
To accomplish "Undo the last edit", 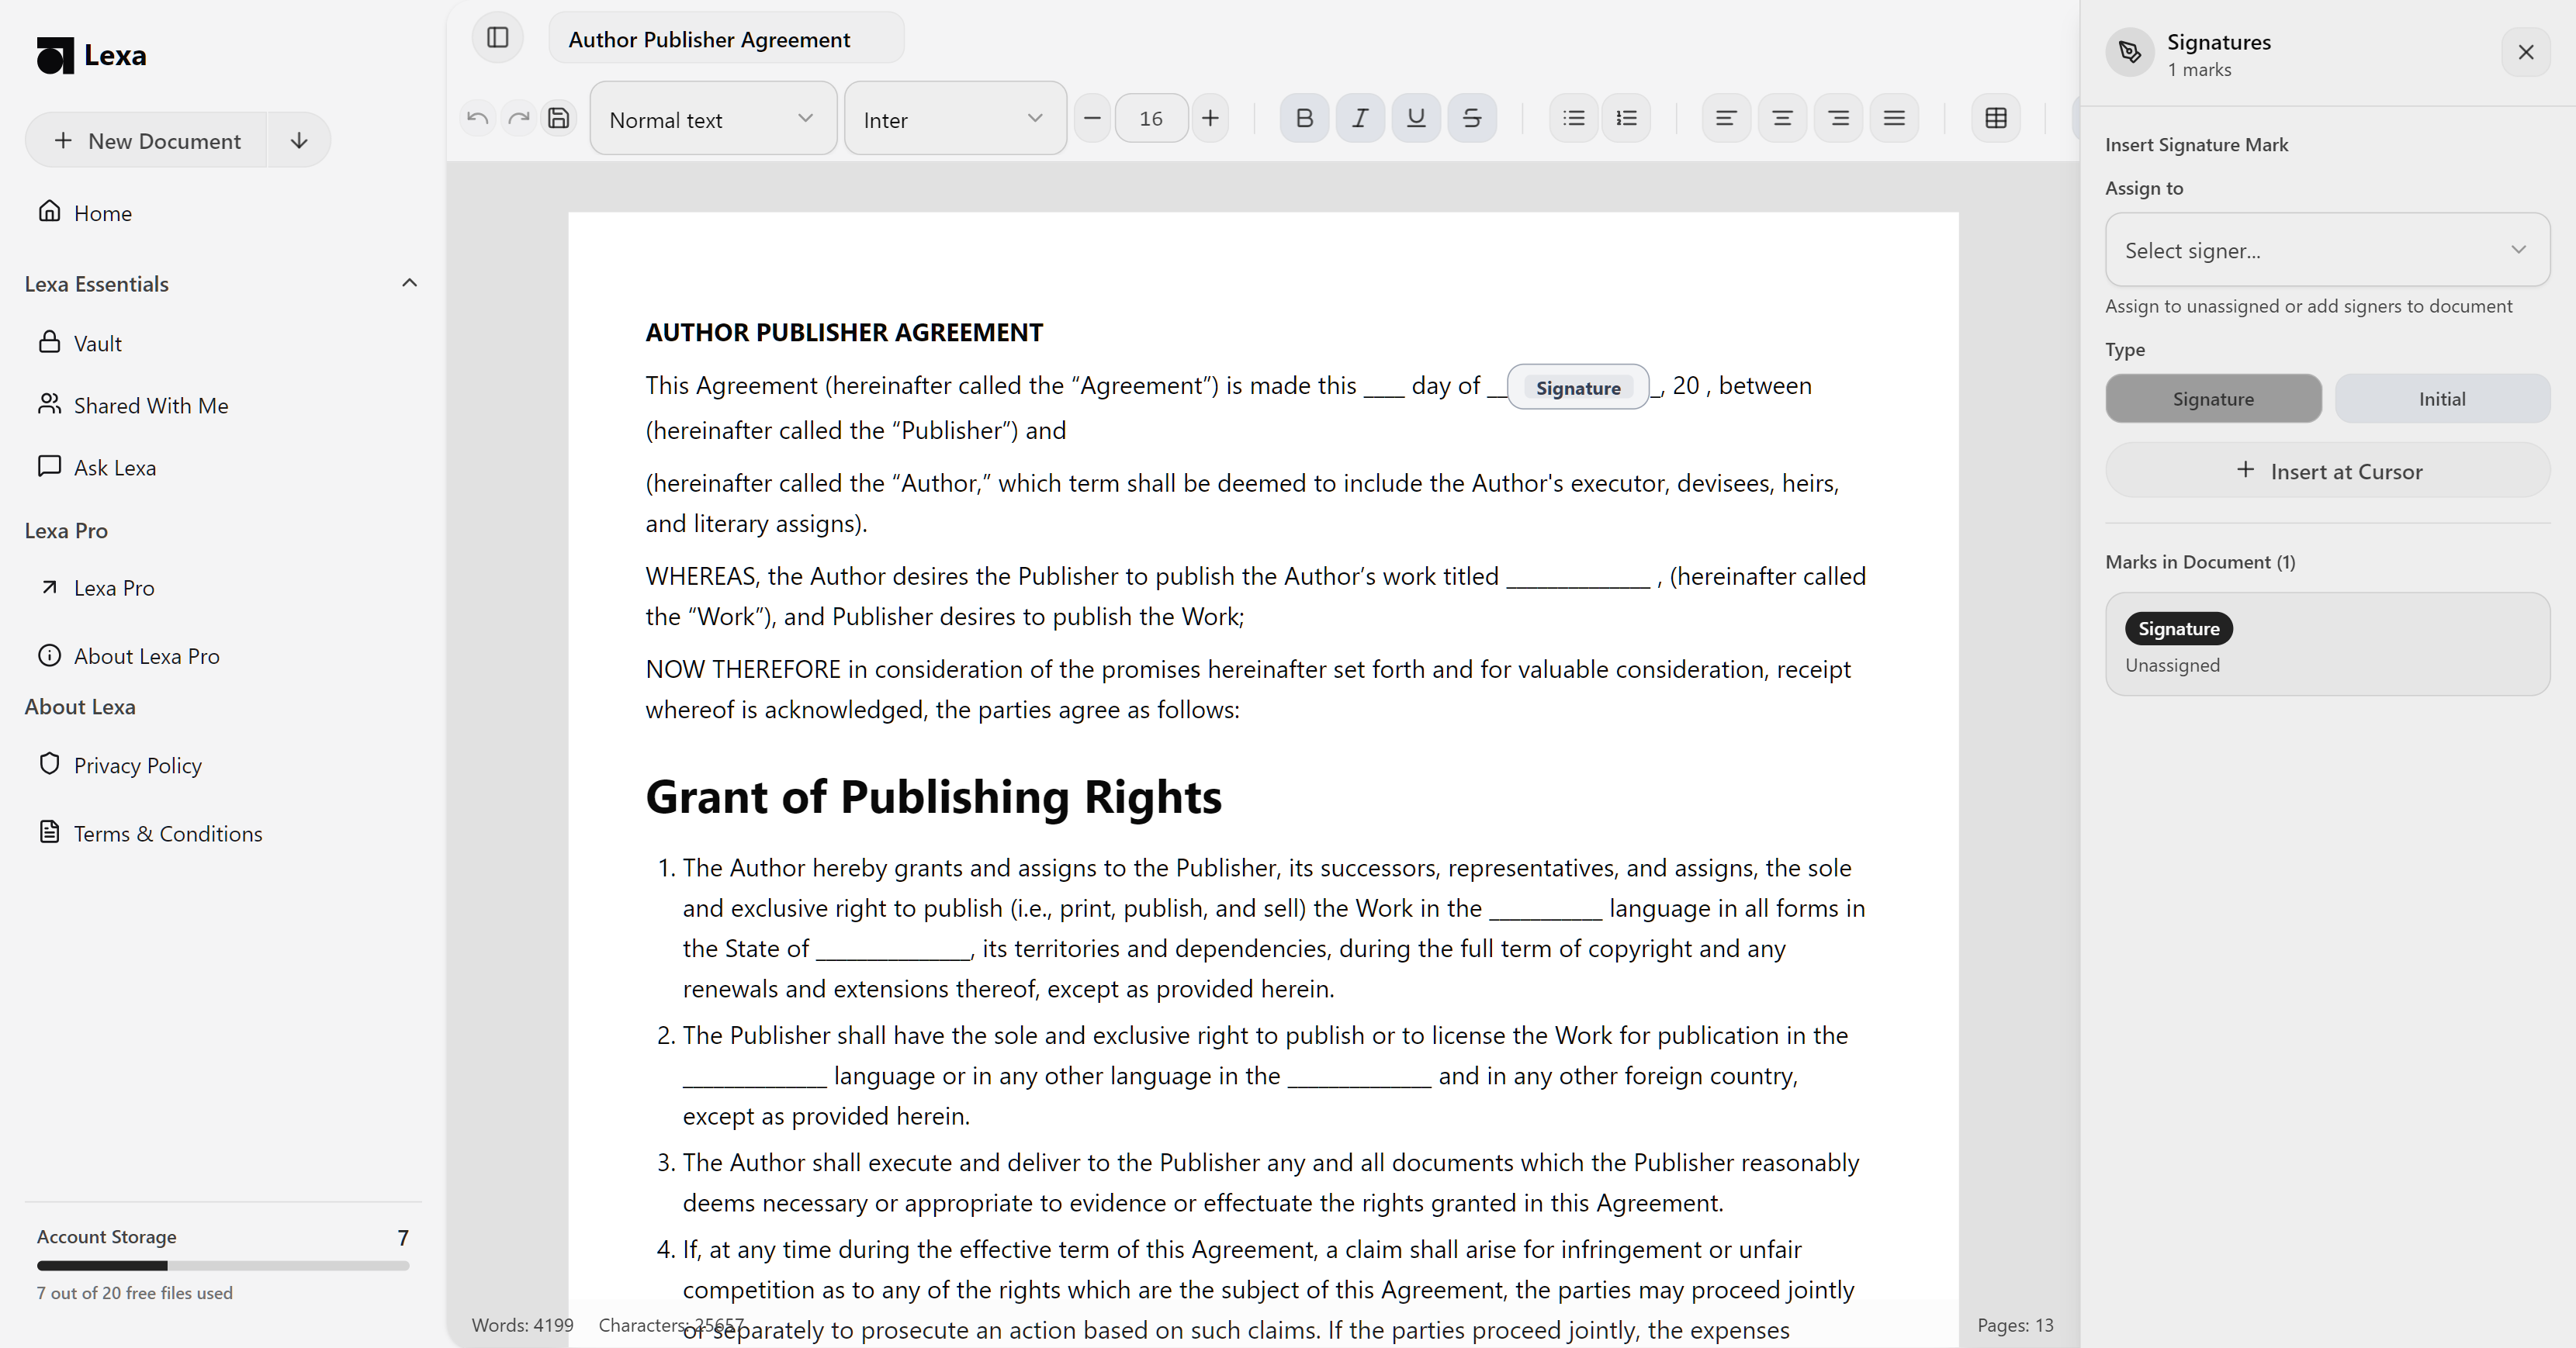I will (x=477, y=118).
